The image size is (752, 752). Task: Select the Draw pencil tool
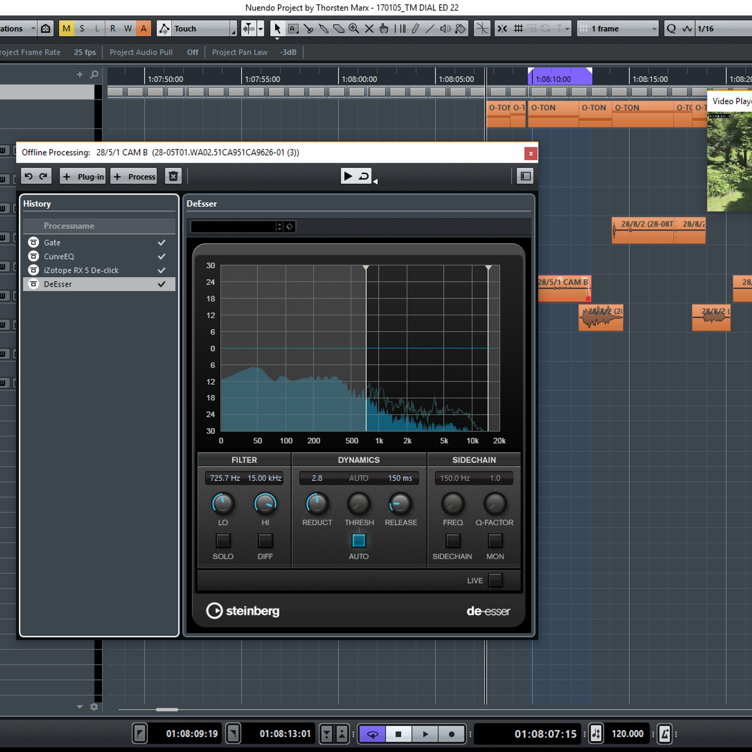pyautogui.click(x=415, y=29)
